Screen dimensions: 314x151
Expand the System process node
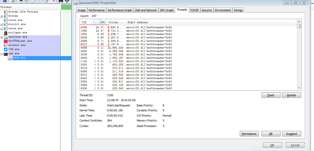(x=2, y=16)
